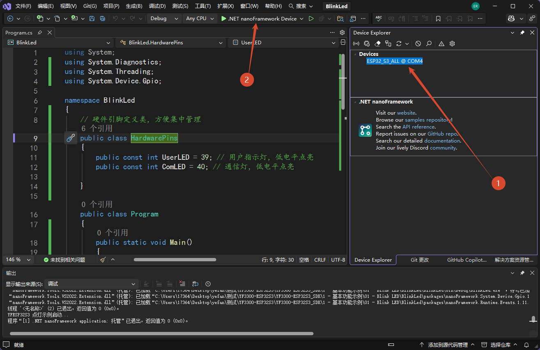540x350 pixels.
Task: Click the device capabilities chip icon
Action: (367, 44)
